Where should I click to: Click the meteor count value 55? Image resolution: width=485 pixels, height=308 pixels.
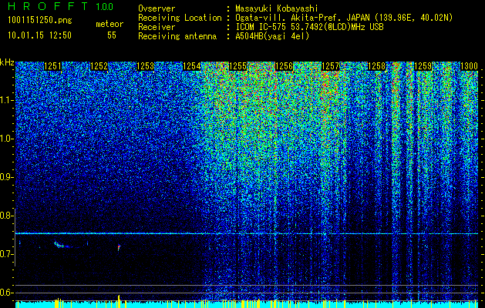coord(112,35)
